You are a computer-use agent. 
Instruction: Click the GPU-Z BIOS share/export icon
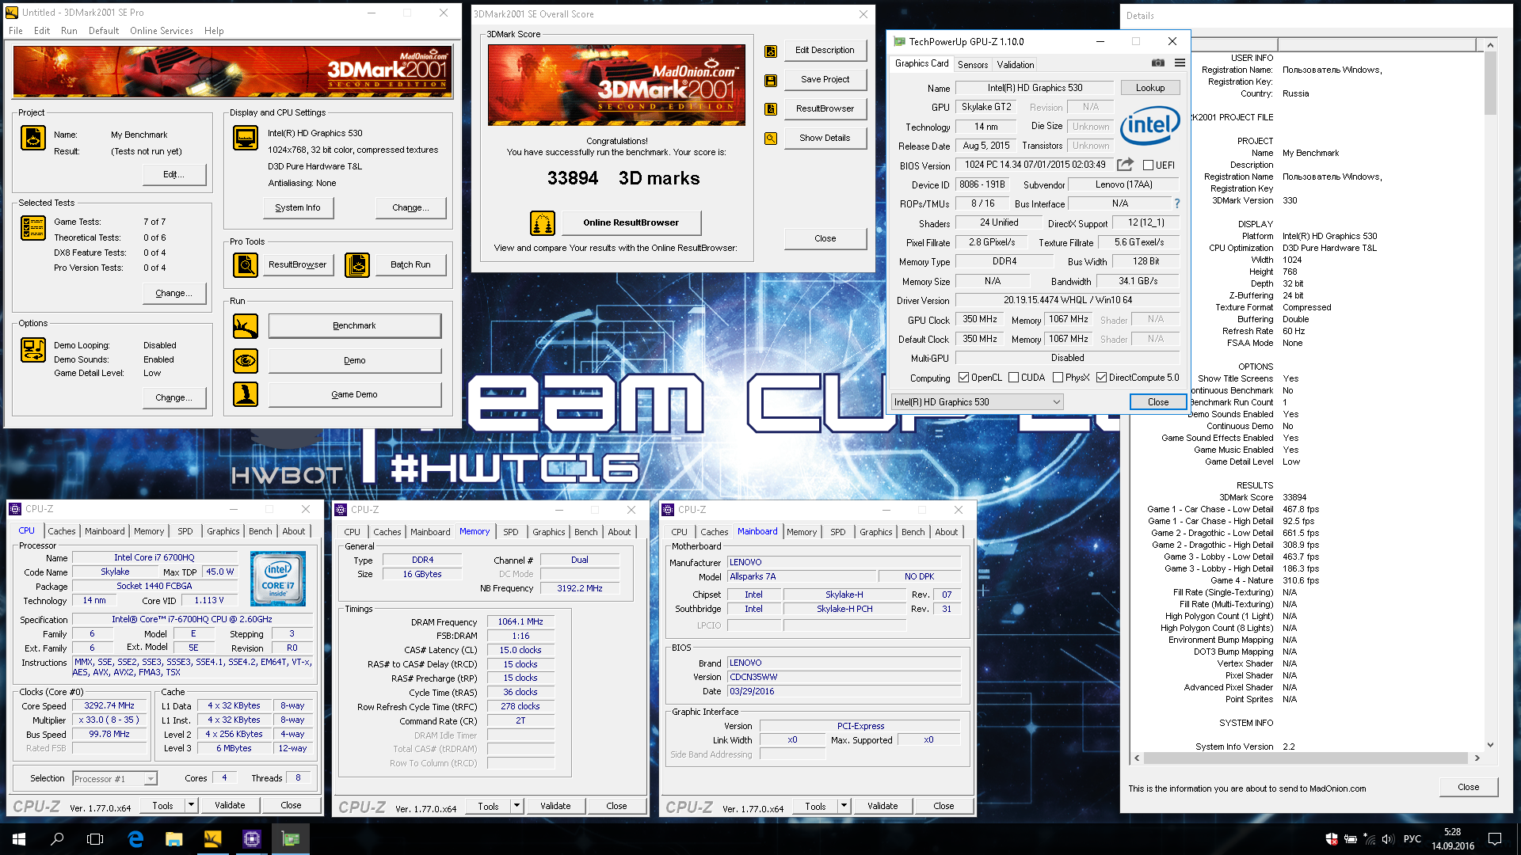coord(1125,165)
